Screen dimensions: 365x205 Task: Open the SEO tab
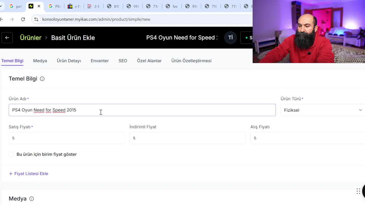123,61
